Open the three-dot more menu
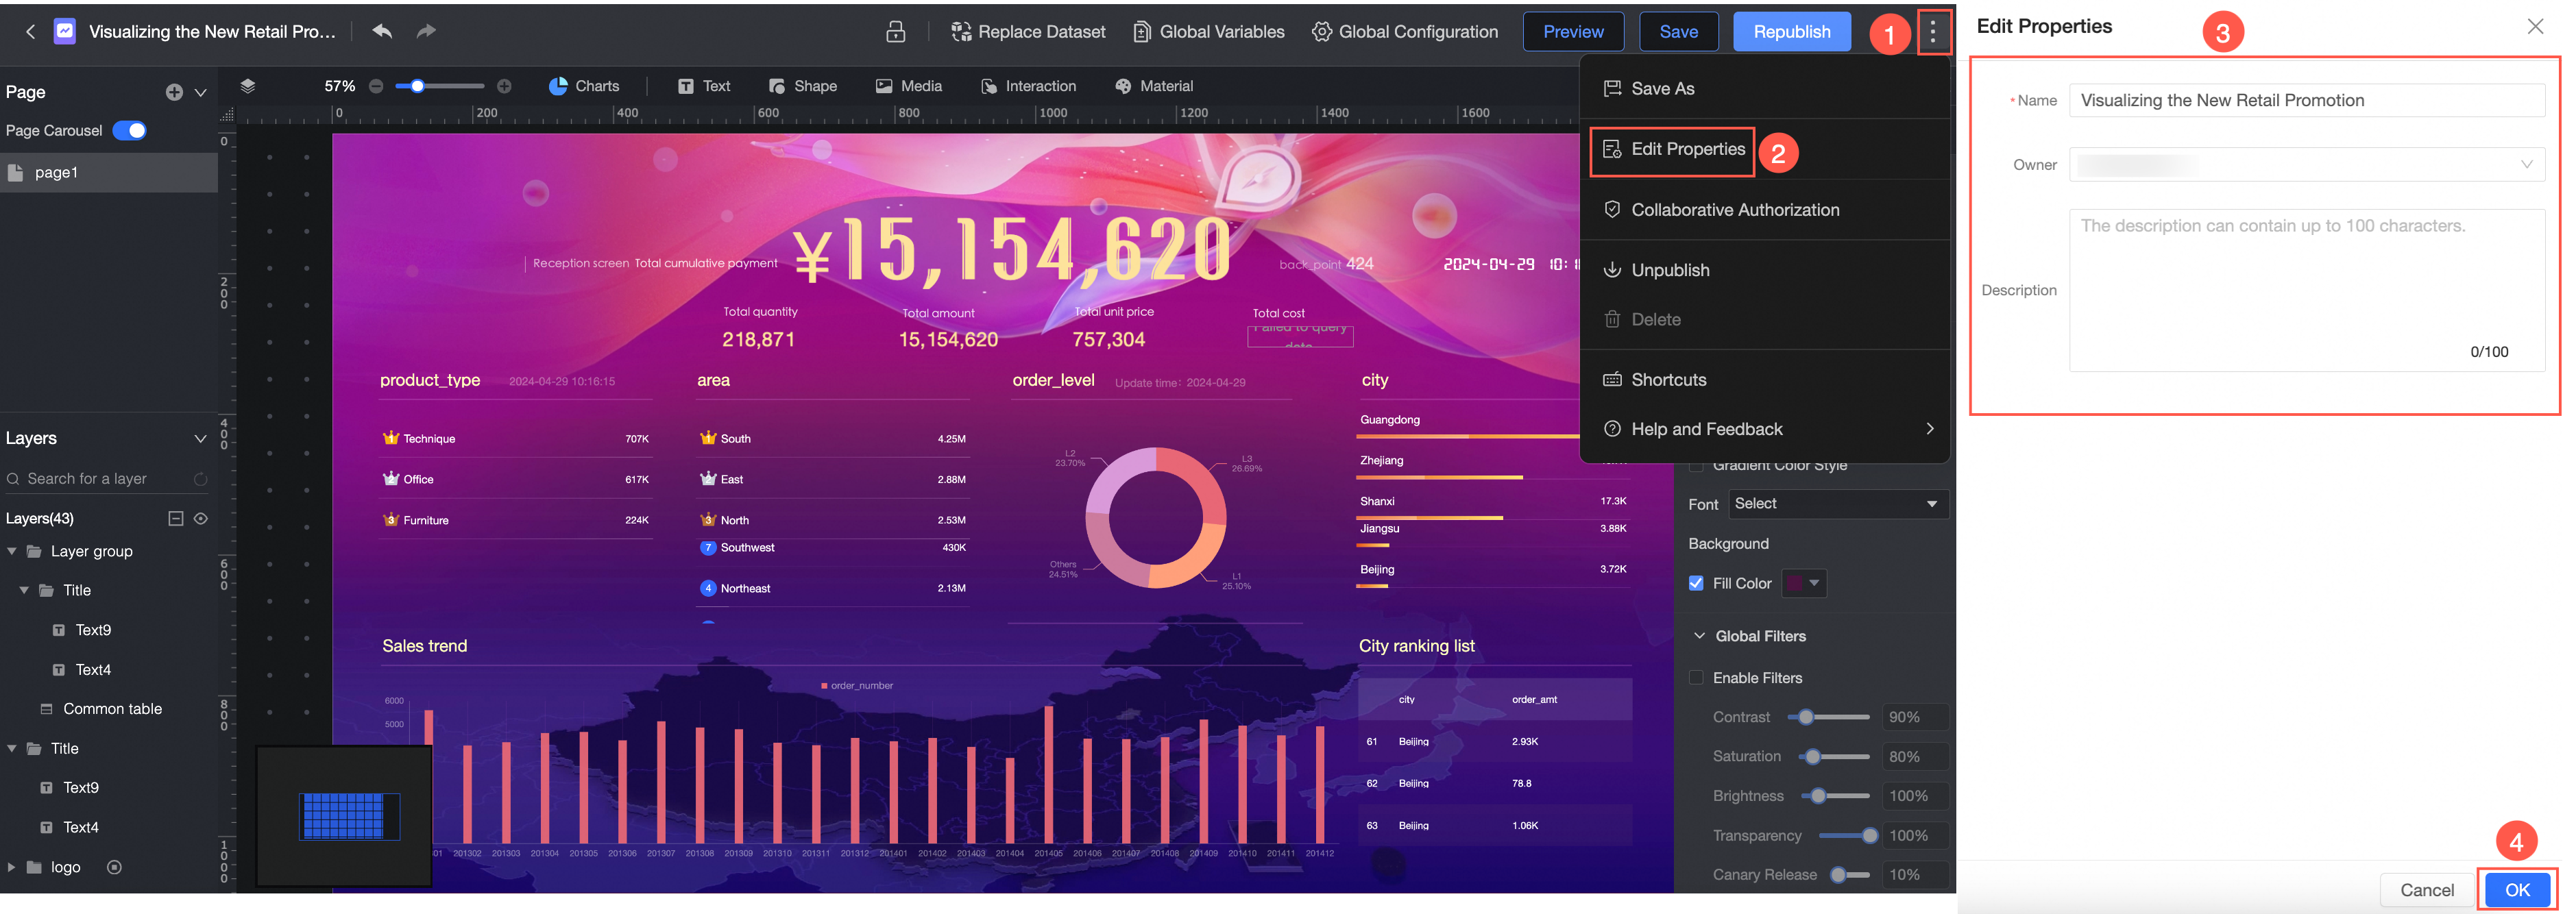 tap(1933, 32)
